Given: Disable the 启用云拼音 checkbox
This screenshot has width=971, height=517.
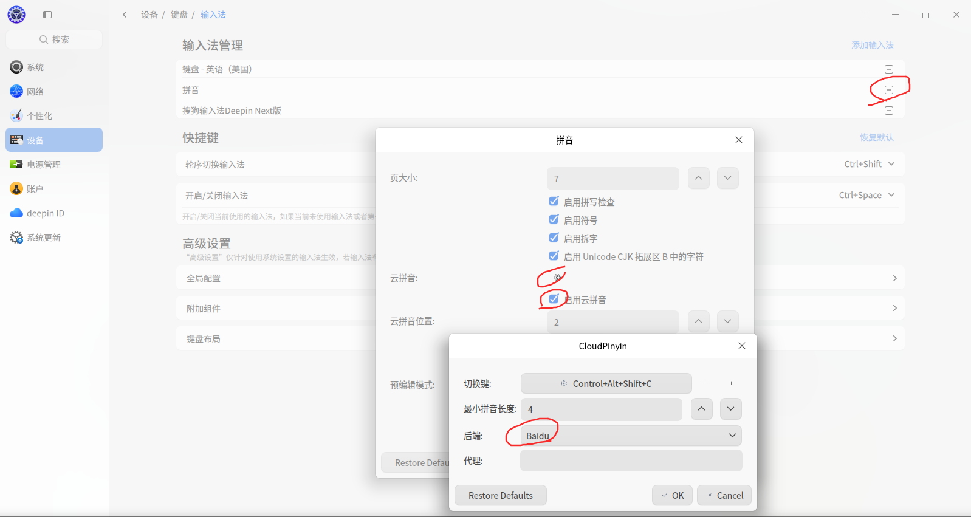Looking at the screenshot, I should (x=554, y=299).
